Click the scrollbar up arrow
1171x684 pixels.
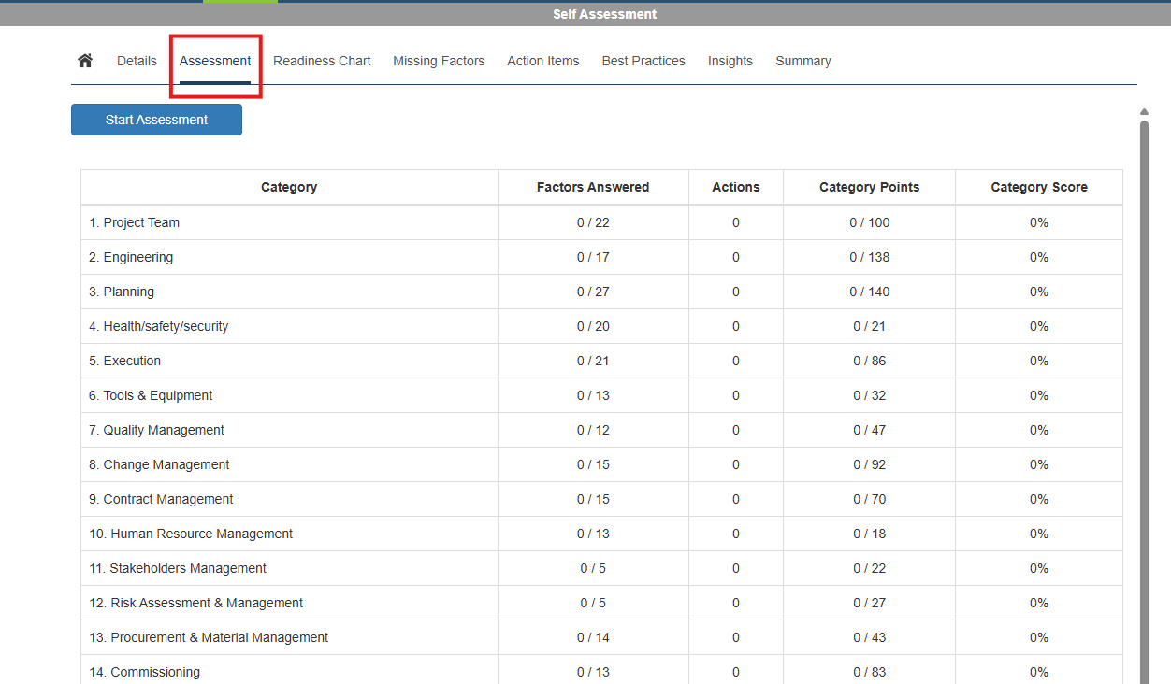[1144, 112]
